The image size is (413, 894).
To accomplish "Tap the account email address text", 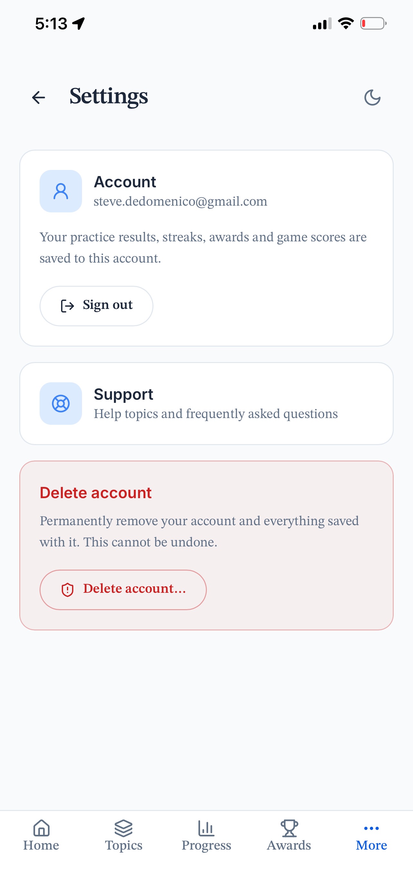I will pos(180,202).
